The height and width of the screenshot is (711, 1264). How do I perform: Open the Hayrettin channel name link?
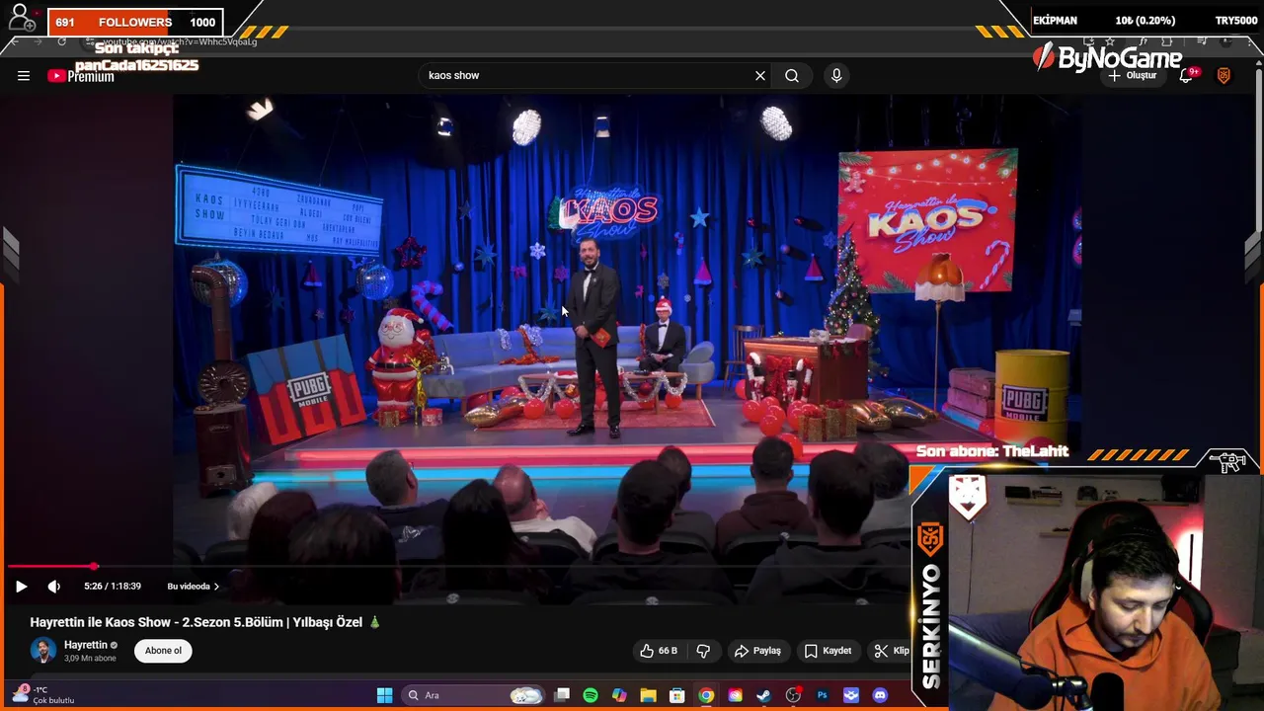(86, 645)
